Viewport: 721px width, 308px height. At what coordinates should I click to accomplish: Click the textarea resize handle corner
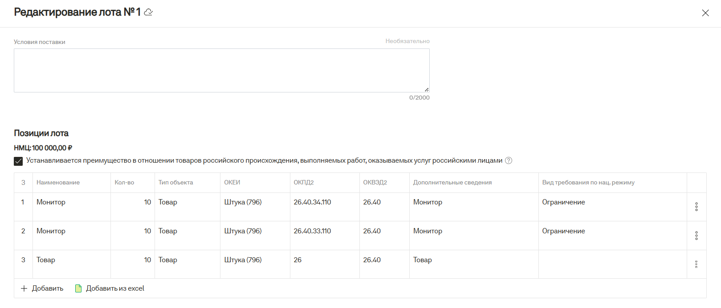[x=427, y=90]
